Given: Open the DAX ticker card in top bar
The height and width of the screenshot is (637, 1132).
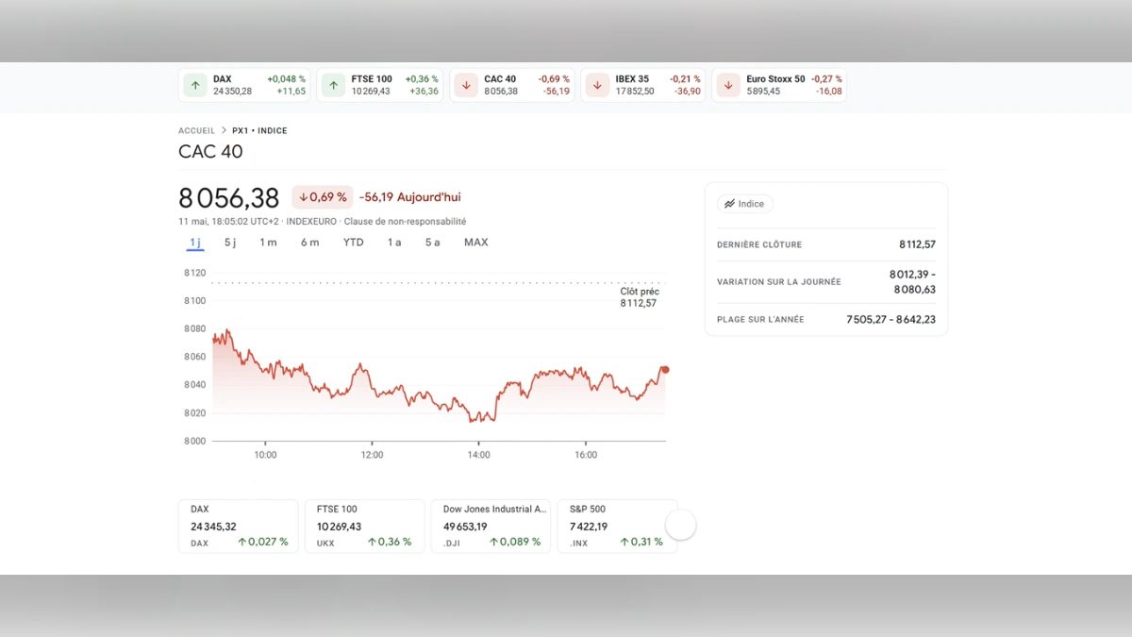Looking at the screenshot, I should click(x=245, y=85).
